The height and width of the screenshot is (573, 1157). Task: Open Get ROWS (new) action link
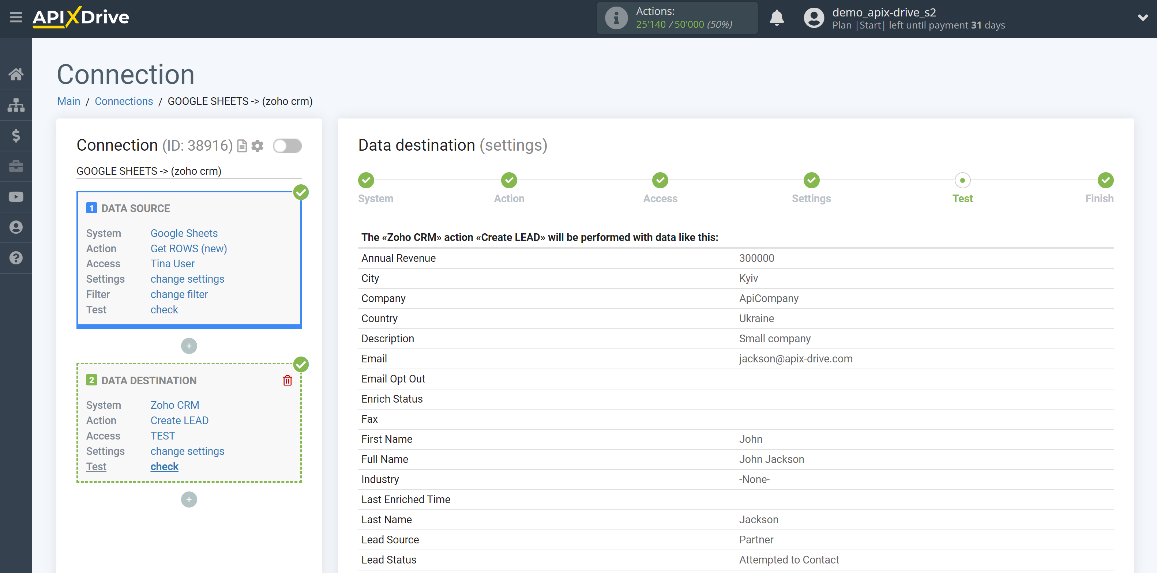[189, 248]
